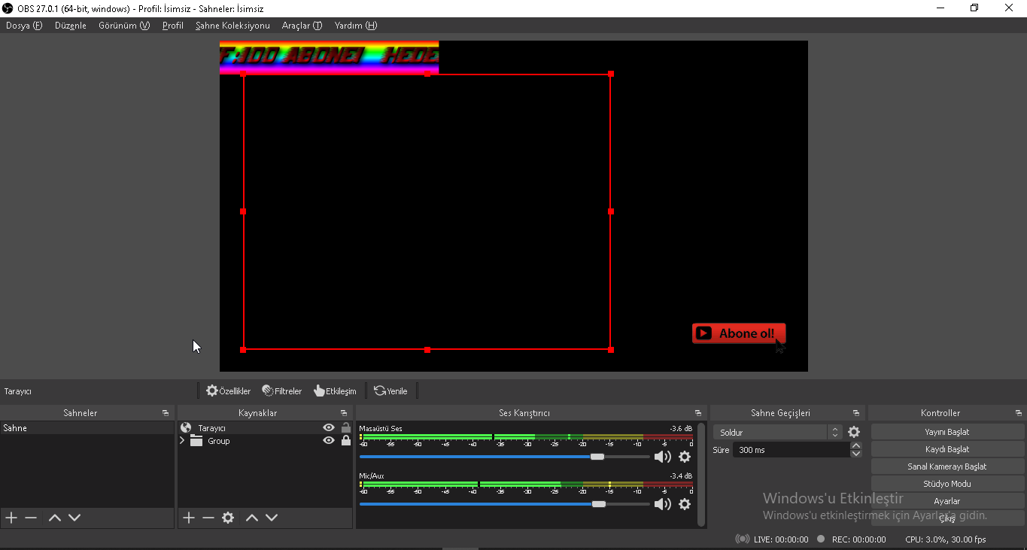Open source properties gear in Kaynaklar
The height and width of the screenshot is (550, 1027).
pyautogui.click(x=228, y=518)
